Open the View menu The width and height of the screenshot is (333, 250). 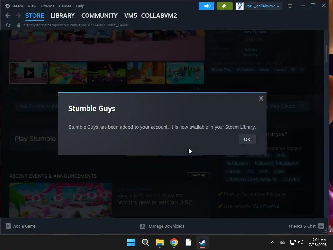[x=32, y=6]
